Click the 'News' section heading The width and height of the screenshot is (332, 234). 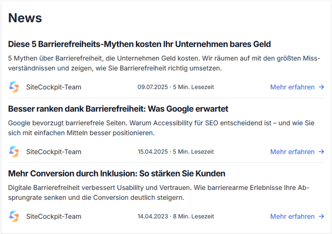[x=25, y=18]
